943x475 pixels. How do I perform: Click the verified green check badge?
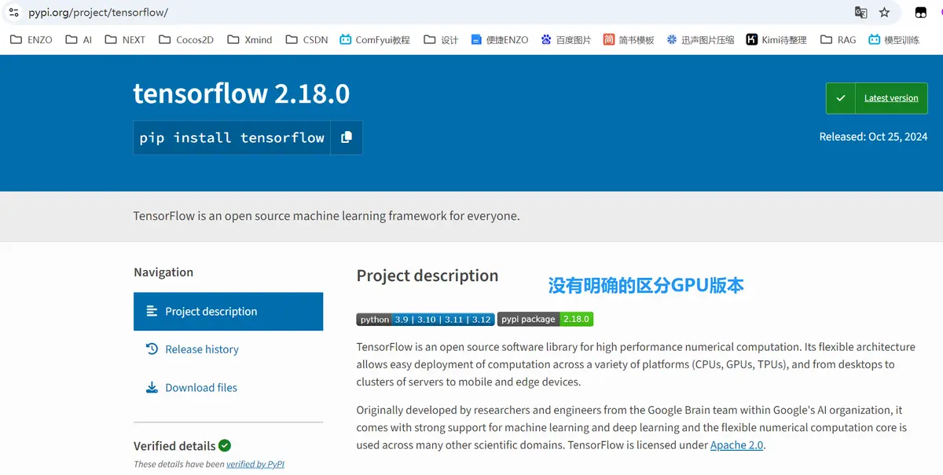click(225, 446)
